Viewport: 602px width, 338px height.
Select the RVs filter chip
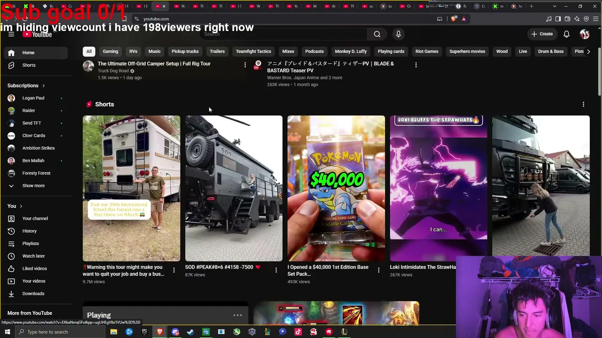134,52
